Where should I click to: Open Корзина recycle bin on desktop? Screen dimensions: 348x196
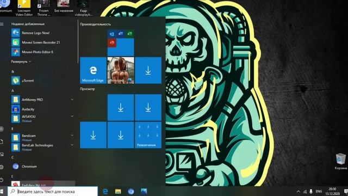click(x=341, y=161)
